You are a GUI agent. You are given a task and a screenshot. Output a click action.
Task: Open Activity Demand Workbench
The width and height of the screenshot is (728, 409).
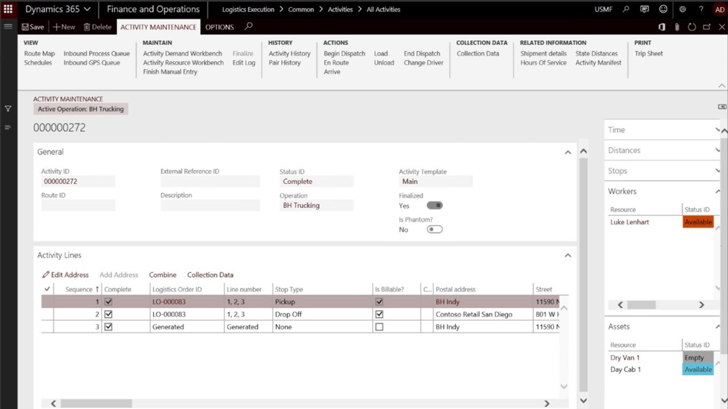[x=183, y=53]
